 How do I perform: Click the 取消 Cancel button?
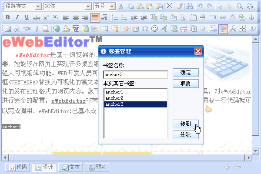click(x=186, y=84)
